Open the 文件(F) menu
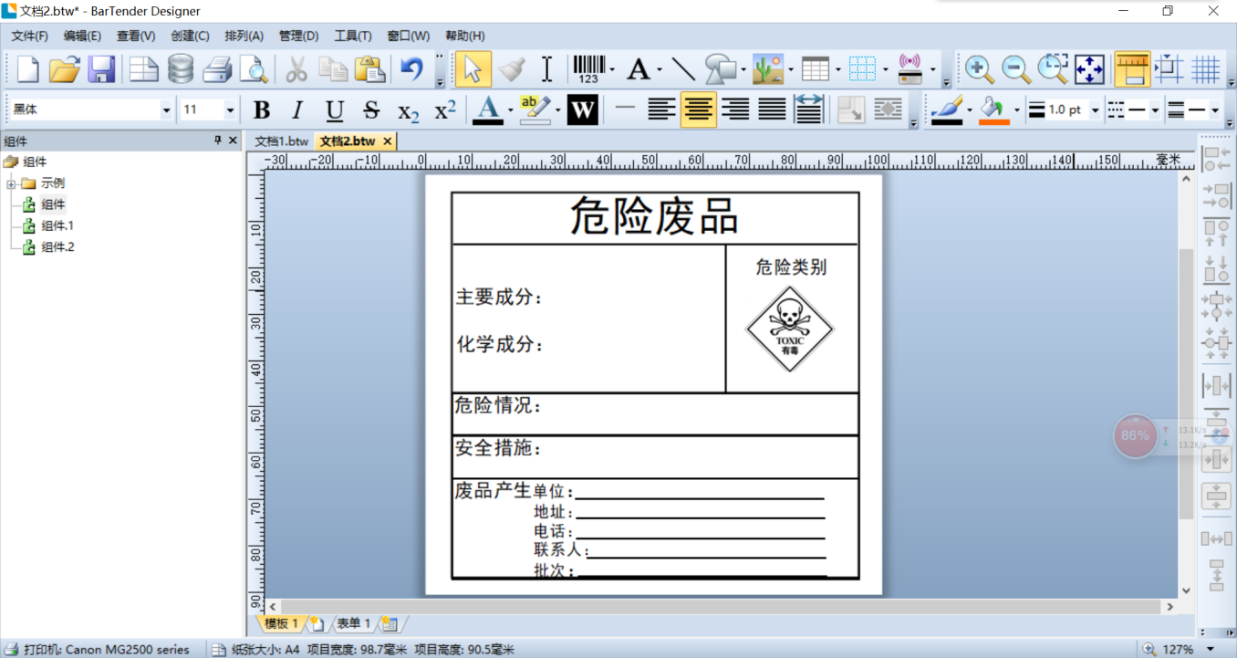The width and height of the screenshot is (1237, 658). pyautogui.click(x=30, y=36)
